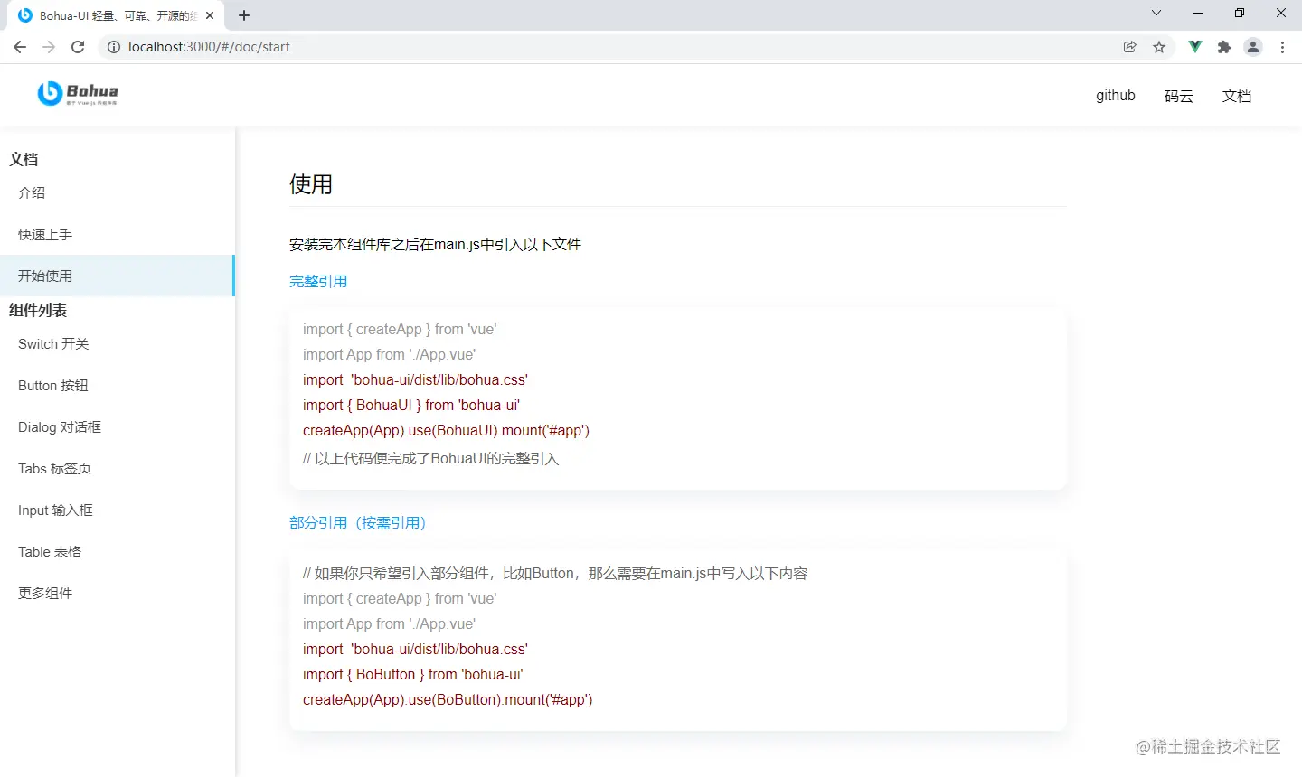Open the 文档 link in the header
Viewport: 1302px width, 777px height.
[1237, 96]
